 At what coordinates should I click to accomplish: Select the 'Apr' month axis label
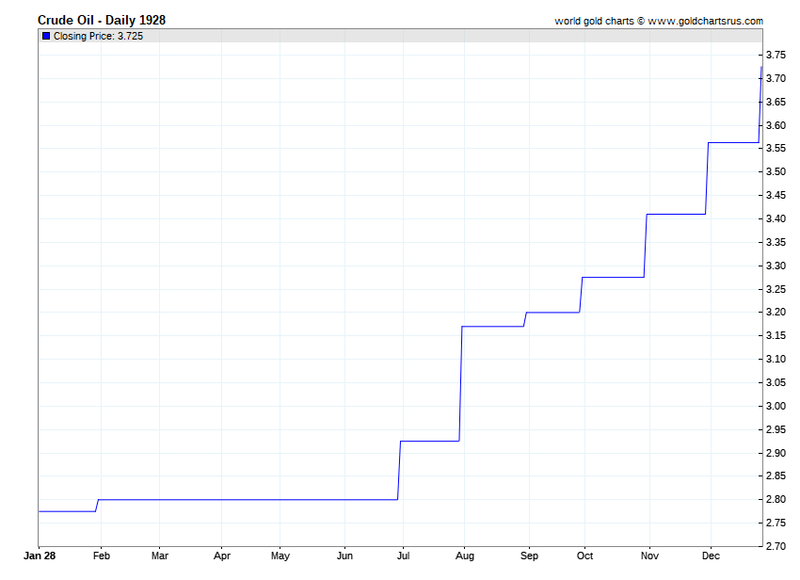click(221, 556)
